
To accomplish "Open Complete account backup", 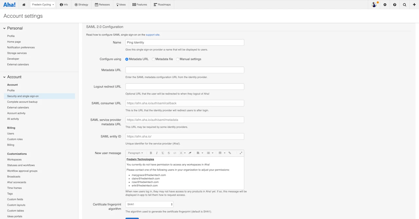I will (22, 102).
